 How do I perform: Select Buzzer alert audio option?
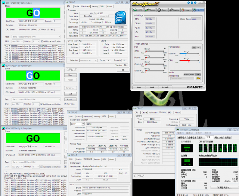coord(186,74)
